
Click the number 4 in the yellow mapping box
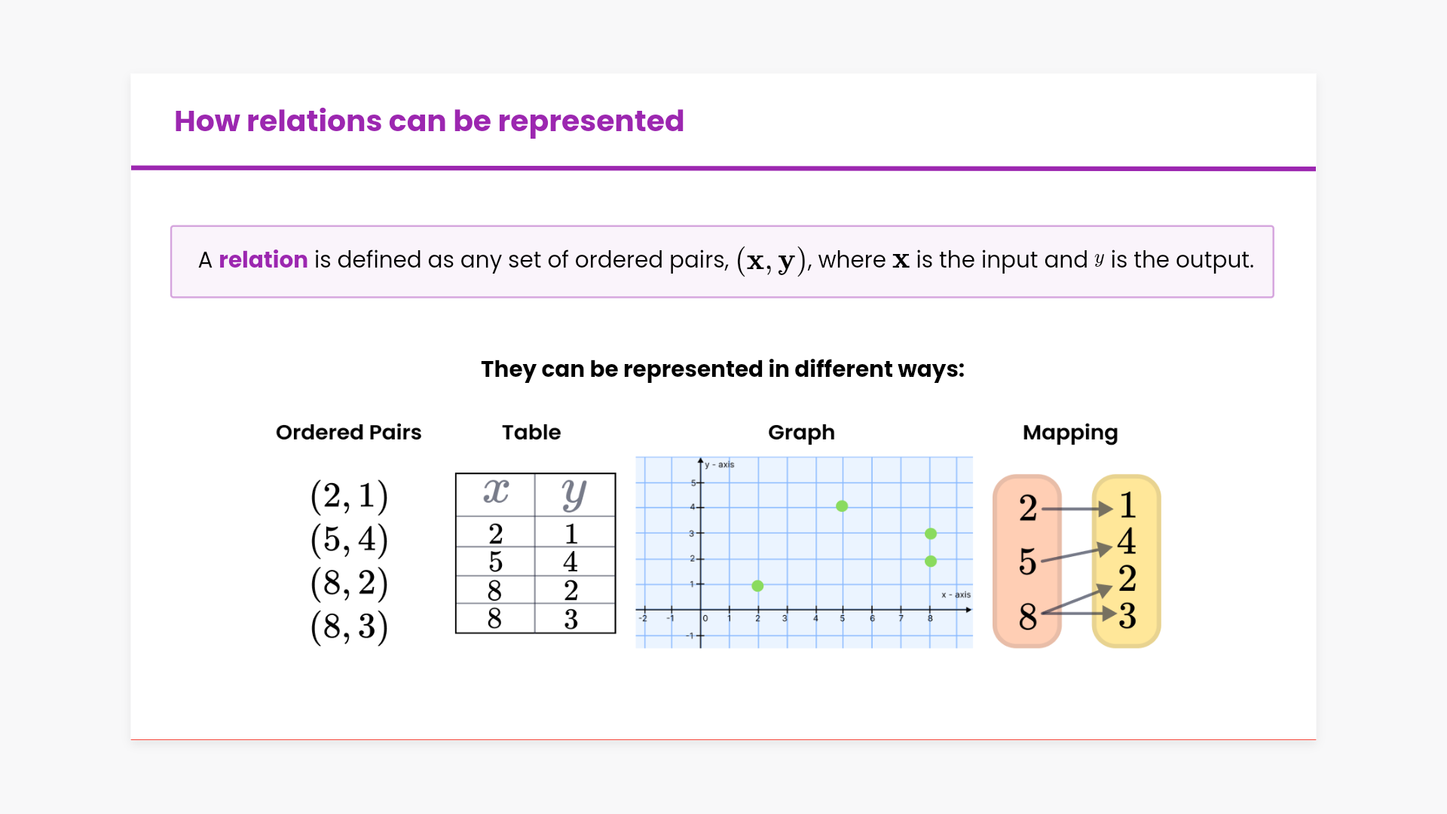1127,541
